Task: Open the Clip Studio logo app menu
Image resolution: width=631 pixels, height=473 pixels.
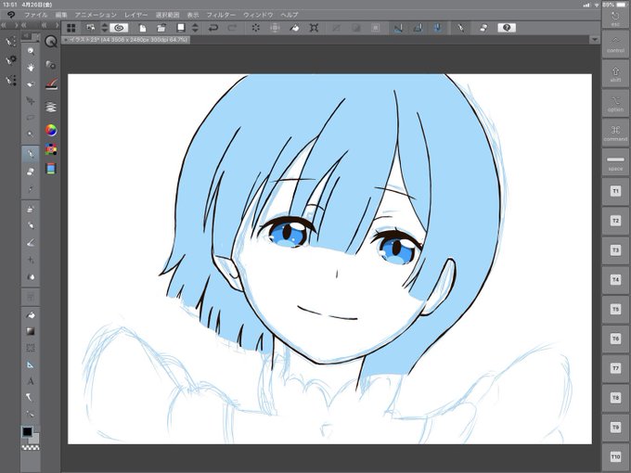Action: tap(11, 15)
